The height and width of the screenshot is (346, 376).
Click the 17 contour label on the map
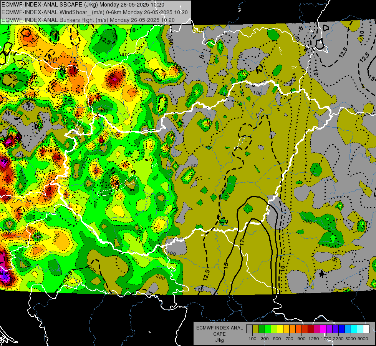(242, 242)
